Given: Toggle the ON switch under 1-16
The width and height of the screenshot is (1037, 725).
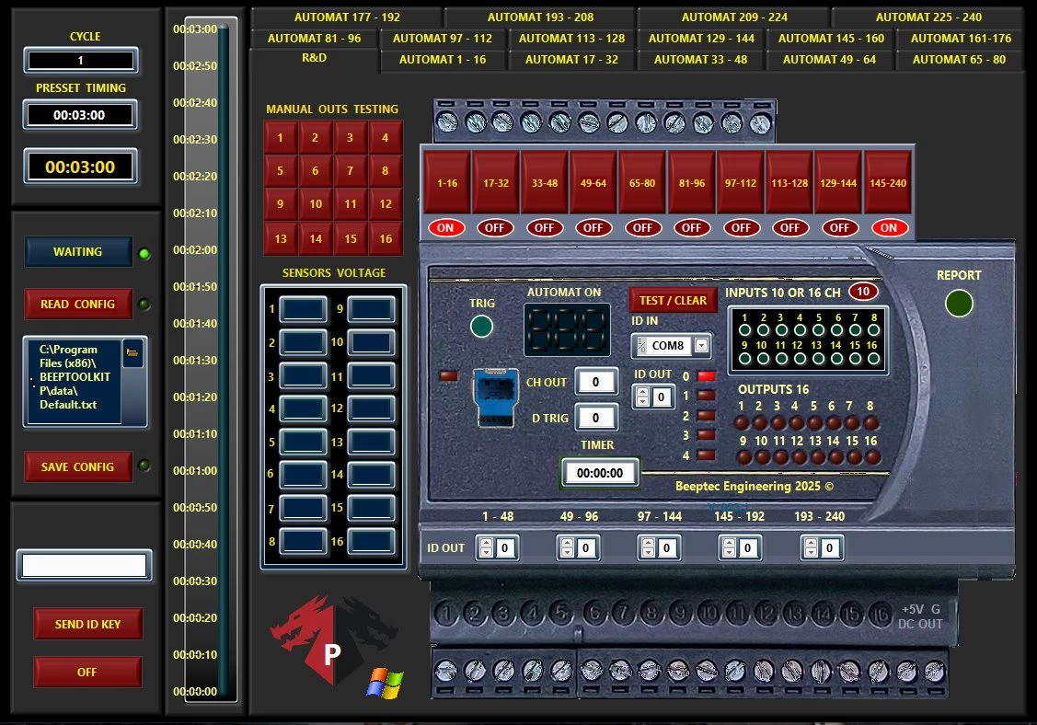Looking at the screenshot, I should (445, 227).
